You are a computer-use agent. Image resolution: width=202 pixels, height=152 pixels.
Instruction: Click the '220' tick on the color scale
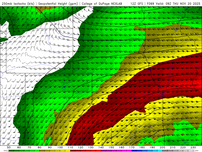pyautogui.click(x=183, y=147)
